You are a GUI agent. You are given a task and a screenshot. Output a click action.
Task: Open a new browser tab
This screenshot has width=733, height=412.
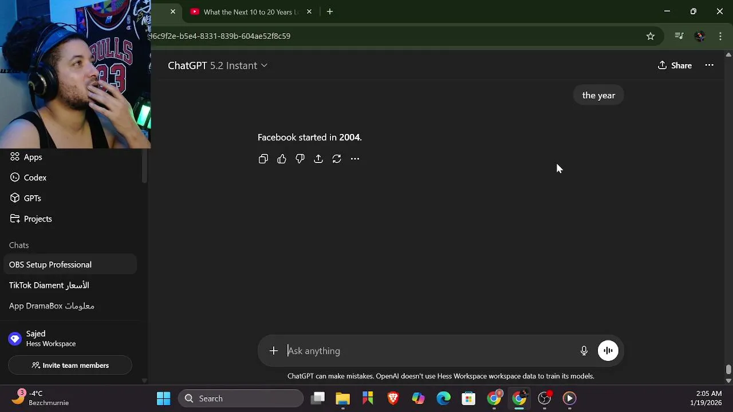coord(330,11)
